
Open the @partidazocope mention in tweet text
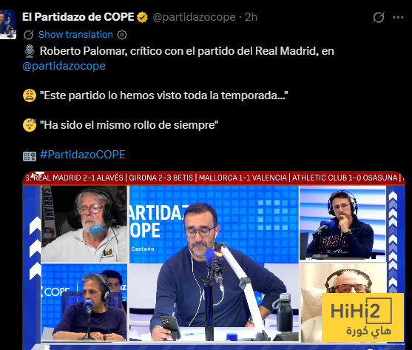(64, 66)
